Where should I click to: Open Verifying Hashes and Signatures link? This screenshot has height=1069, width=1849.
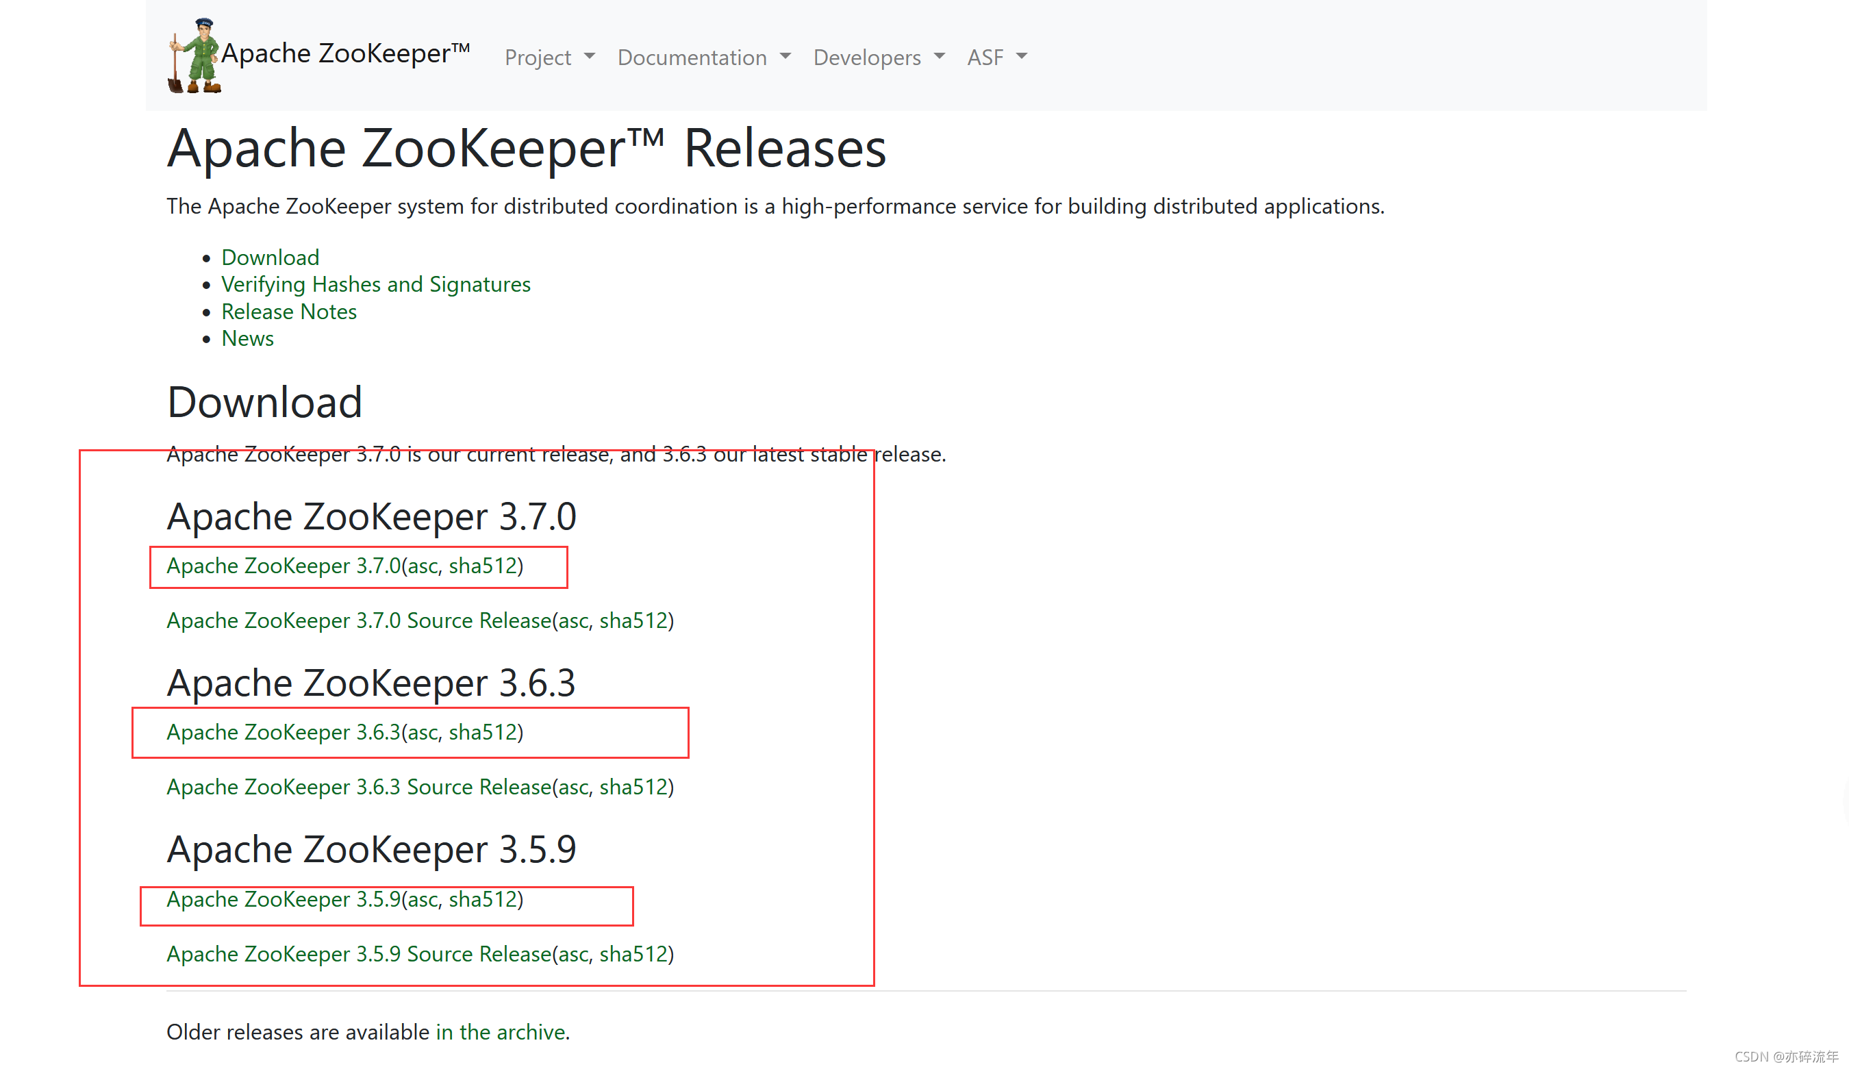click(x=376, y=285)
